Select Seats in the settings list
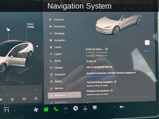The image size is (159, 119). tap(55, 61)
